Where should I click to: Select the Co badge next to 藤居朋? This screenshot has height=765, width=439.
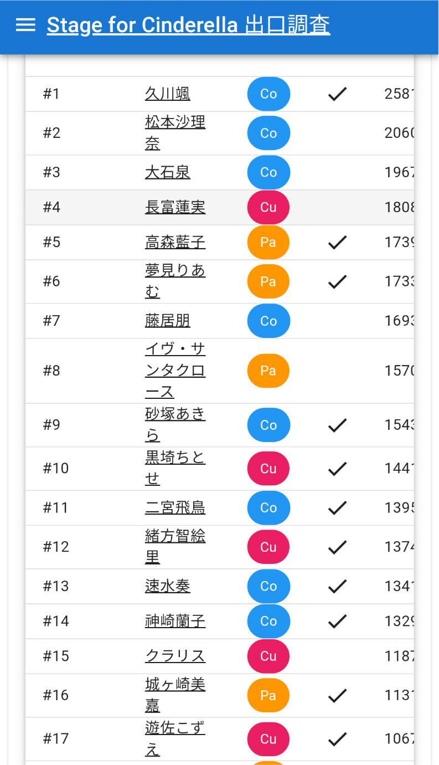[x=268, y=321]
